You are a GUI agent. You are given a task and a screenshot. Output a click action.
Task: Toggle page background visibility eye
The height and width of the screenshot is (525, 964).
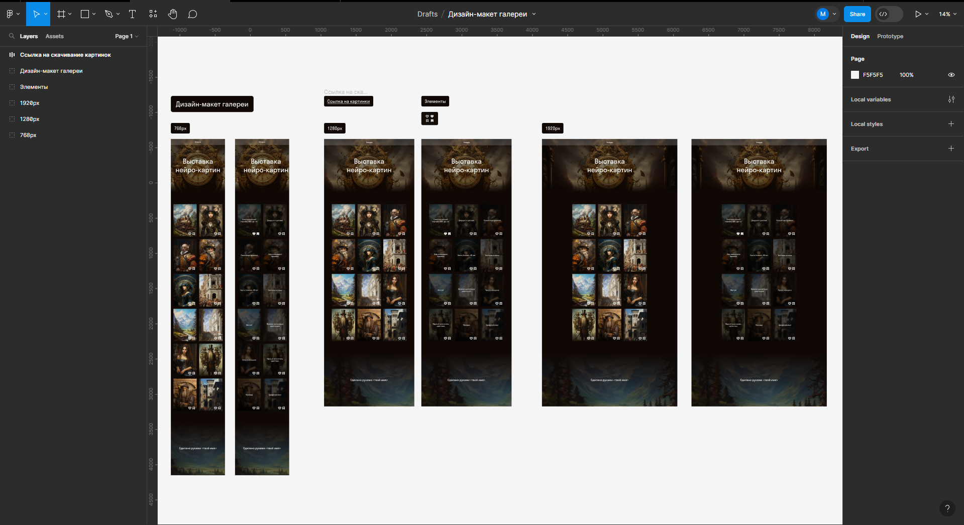coord(951,75)
